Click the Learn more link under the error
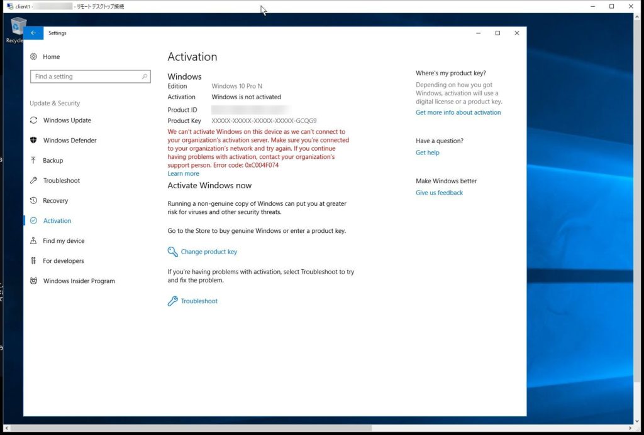The height and width of the screenshot is (435, 644). [183, 173]
